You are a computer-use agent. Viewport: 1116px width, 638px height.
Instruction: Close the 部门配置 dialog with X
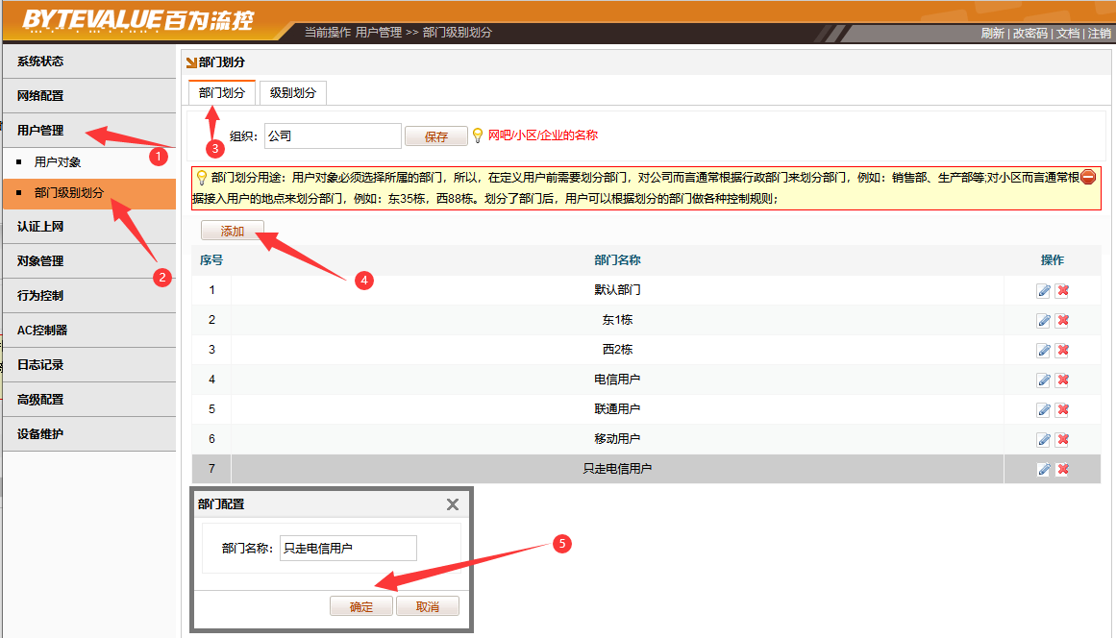click(453, 504)
